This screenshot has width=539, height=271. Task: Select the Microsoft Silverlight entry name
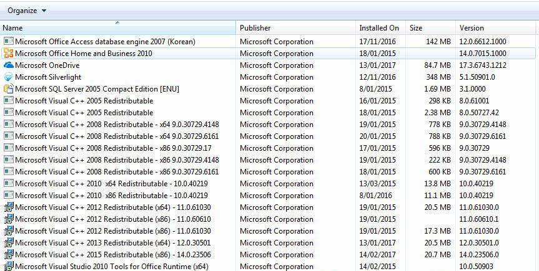coord(48,77)
